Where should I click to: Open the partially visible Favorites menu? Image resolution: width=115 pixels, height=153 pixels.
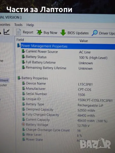[5, 25]
